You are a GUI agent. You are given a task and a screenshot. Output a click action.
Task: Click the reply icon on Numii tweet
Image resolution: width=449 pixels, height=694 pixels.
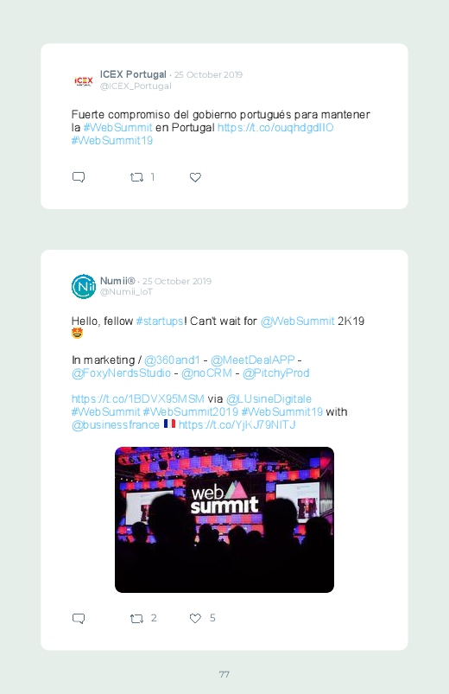point(79,618)
